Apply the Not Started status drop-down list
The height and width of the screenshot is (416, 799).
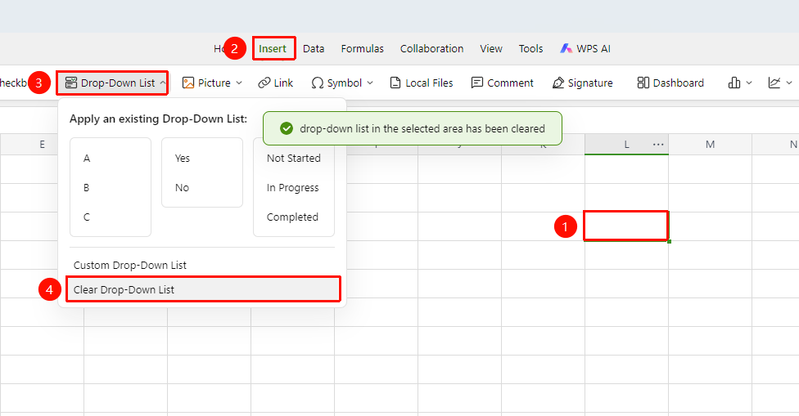click(x=294, y=187)
